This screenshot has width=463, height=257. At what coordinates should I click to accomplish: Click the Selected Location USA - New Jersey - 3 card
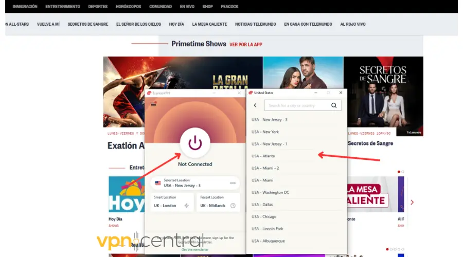coord(195,183)
